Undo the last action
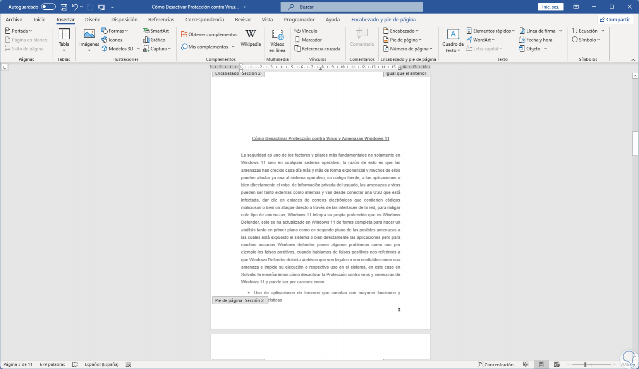Screen dimensions: 639x369 coord(75,7)
